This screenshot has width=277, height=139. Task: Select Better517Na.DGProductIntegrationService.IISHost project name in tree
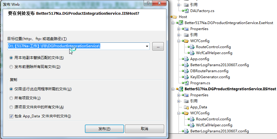coord(230,89)
